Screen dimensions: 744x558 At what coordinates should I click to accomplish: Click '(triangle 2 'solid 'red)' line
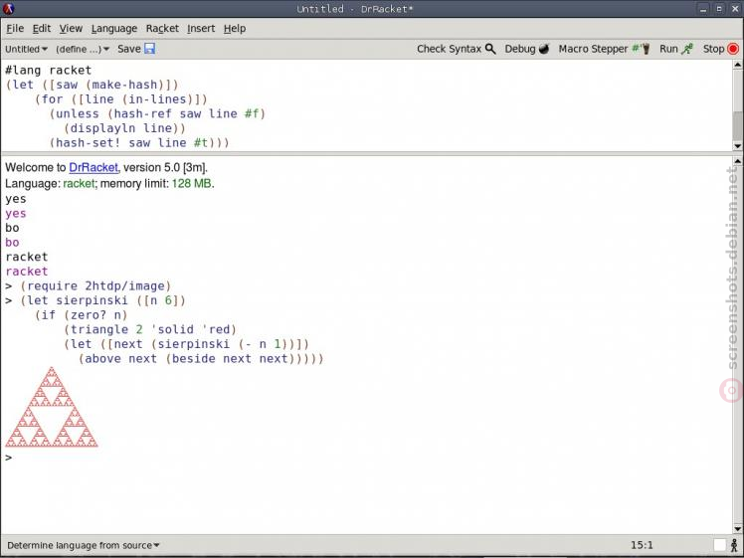150,330
